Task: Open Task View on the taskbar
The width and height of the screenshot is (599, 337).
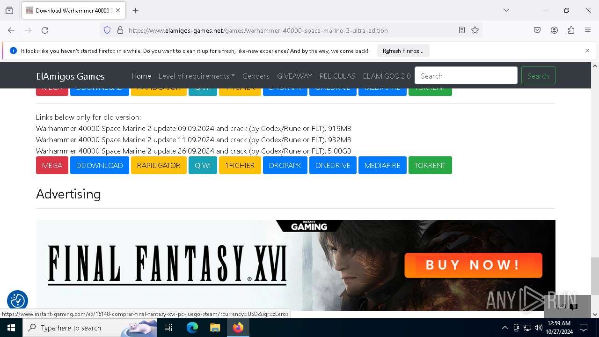Action: click(168, 328)
